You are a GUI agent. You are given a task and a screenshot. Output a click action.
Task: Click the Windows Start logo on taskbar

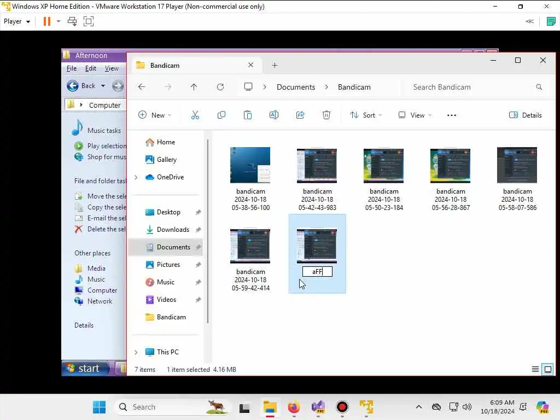100,407
